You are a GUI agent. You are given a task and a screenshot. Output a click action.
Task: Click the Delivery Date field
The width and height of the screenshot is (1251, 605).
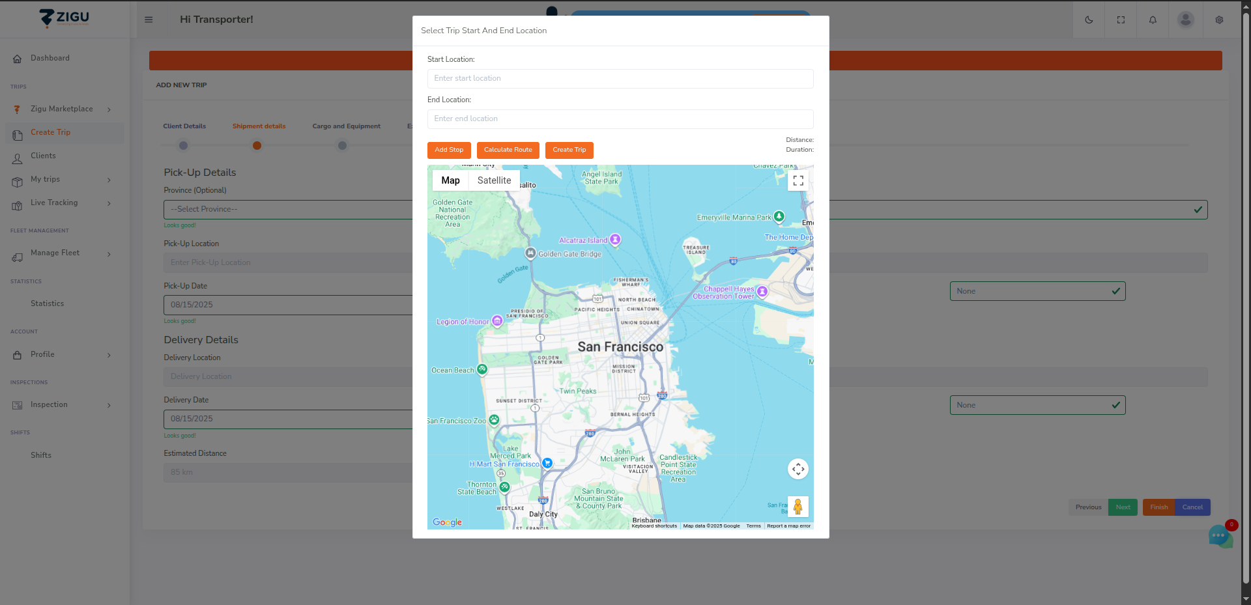(x=288, y=419)
